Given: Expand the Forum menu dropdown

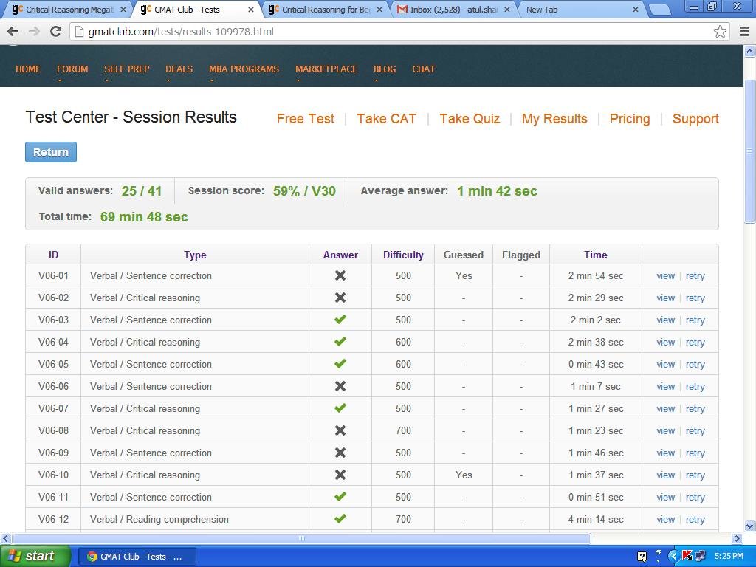Looking at the screenshot, I should tap(72, 69).
